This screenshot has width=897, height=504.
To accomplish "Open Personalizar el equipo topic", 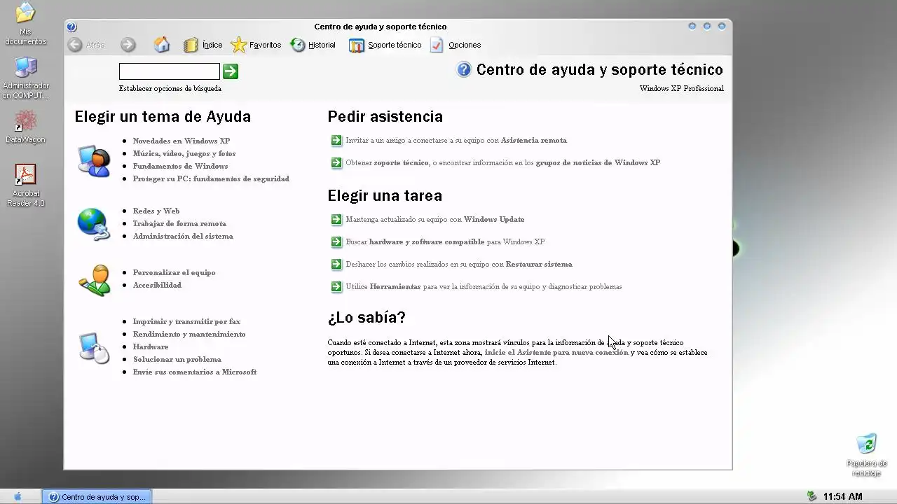I will (174, 272).
